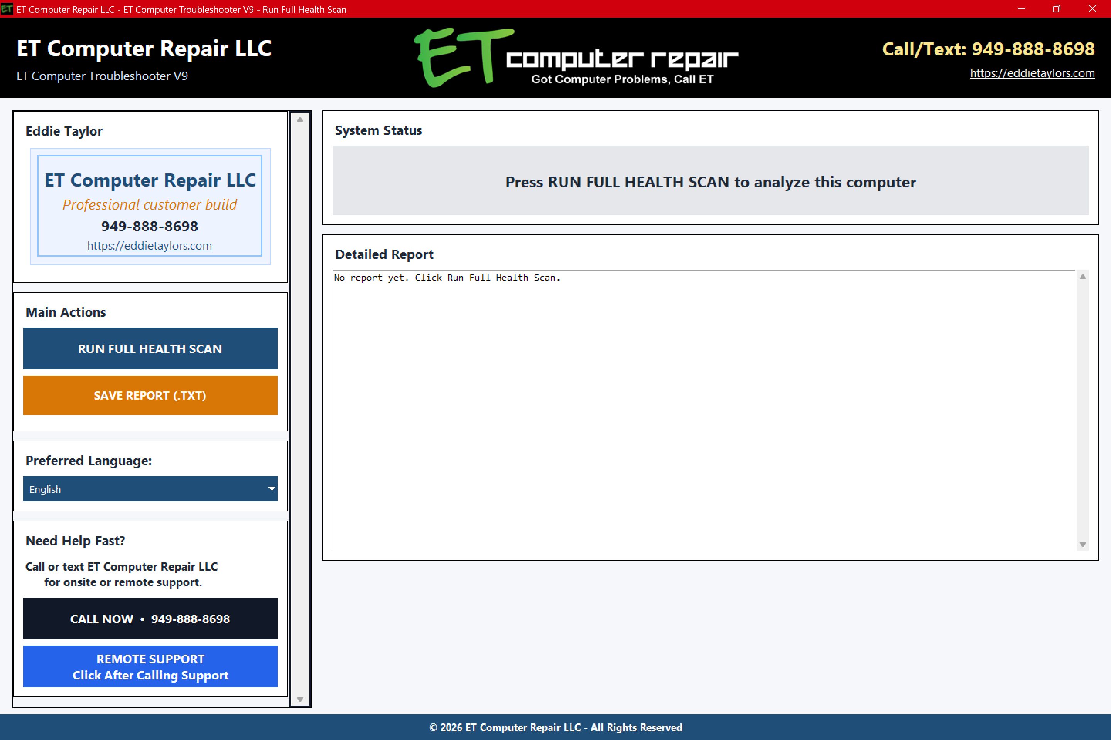Close the troubleshooter window
Screen dimensions: 1111x740
[x=1092, y=9]
